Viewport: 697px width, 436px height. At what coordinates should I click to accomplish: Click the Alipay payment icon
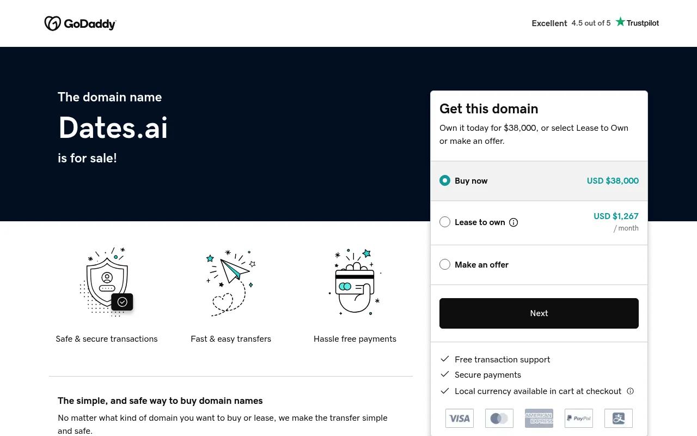619,418
